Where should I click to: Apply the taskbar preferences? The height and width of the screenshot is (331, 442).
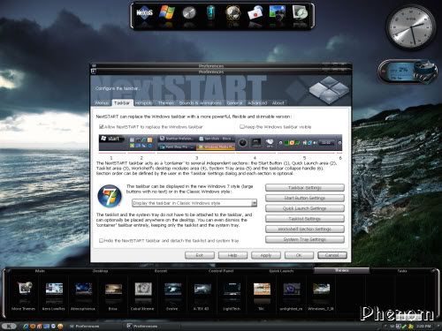point(266,255)
